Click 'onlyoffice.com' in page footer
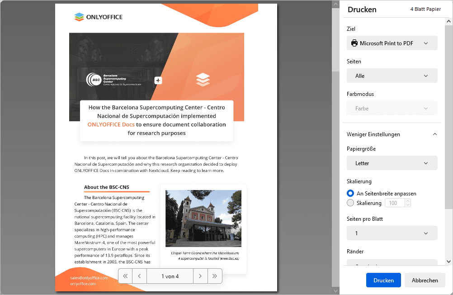The width and height of the screenshot is (453, 295). 83,284
